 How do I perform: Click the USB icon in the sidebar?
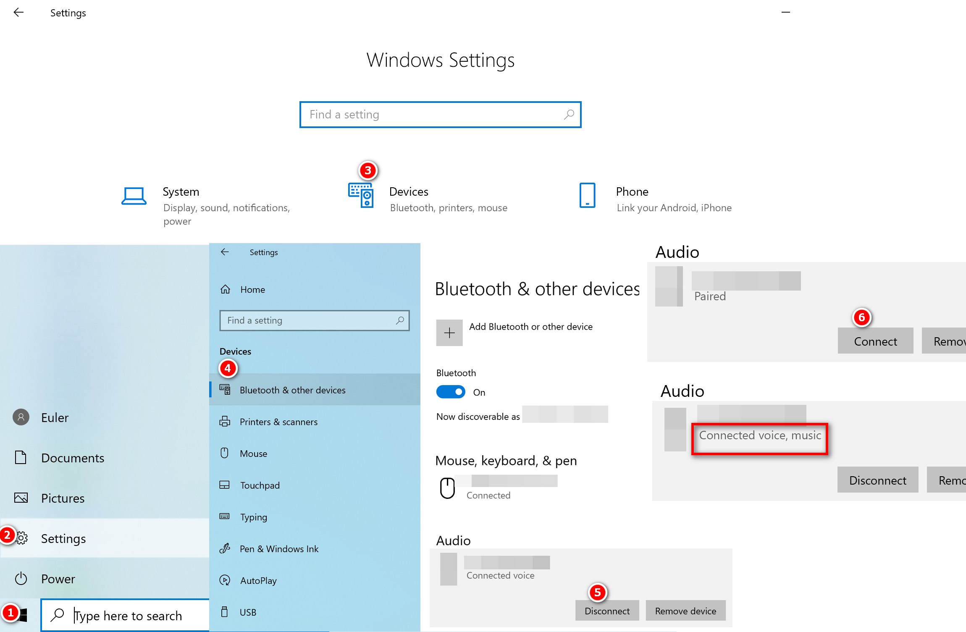(x=225, y=612)
